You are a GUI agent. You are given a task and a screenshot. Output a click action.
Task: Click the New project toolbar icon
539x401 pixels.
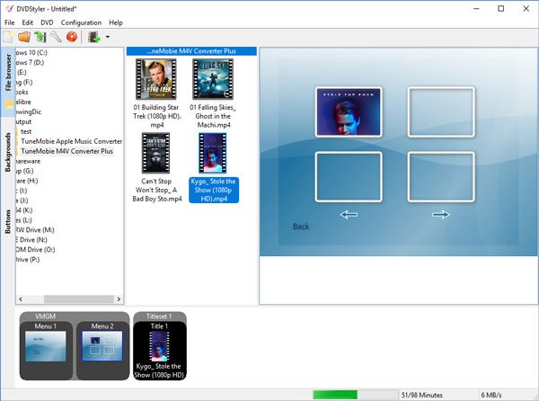point(8,37)
